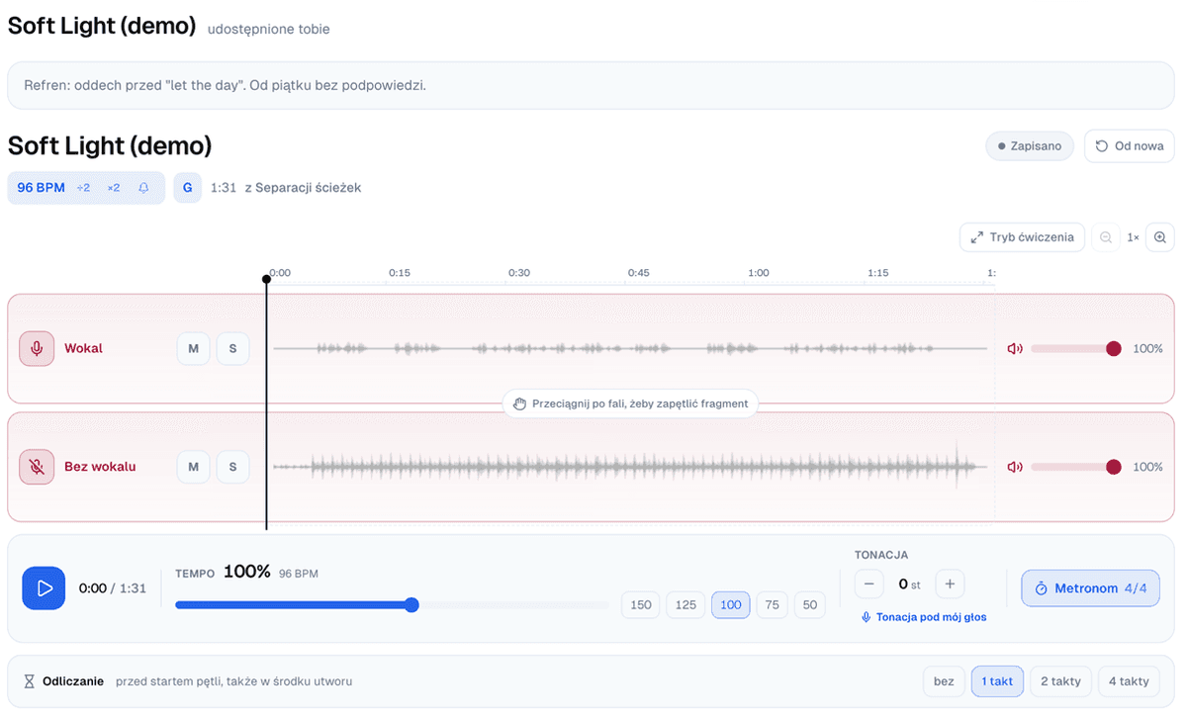Halve the tempo with the ÷2 button

coord(84,188)
